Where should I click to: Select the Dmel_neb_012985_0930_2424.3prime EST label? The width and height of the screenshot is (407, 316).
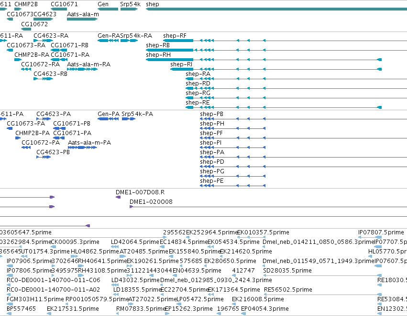216,281
